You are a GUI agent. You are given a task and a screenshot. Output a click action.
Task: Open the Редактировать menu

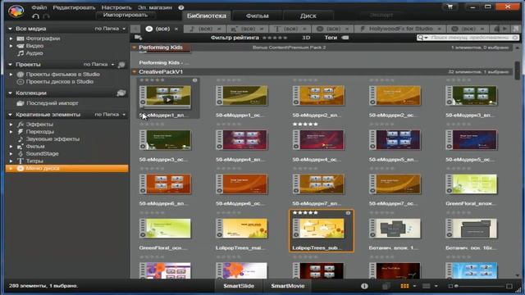(74, 7)
